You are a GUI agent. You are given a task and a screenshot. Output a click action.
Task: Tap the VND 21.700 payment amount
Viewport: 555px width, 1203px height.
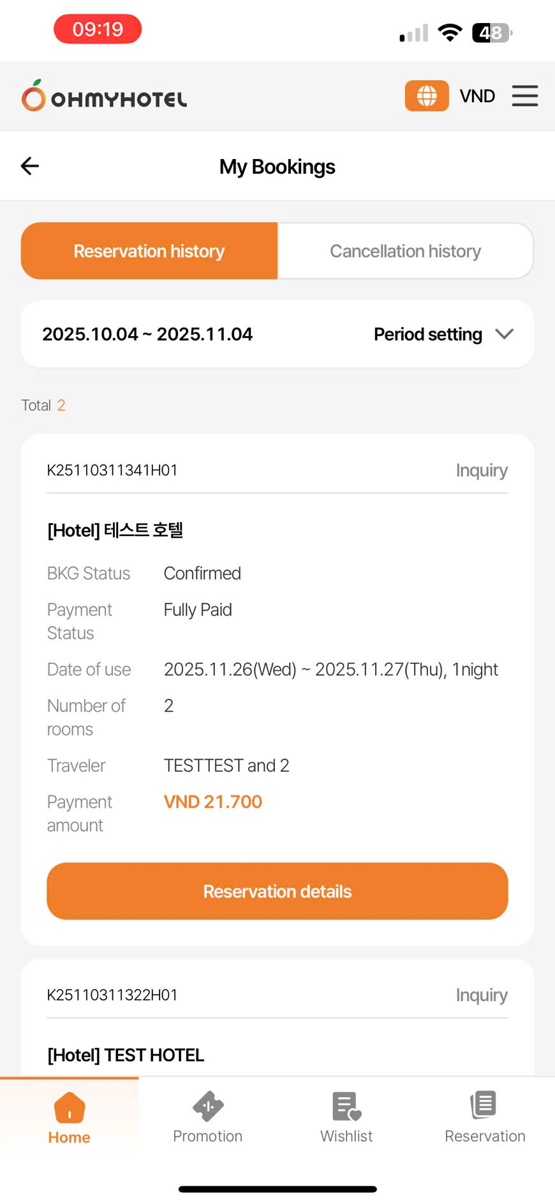(x=213, y=802)
